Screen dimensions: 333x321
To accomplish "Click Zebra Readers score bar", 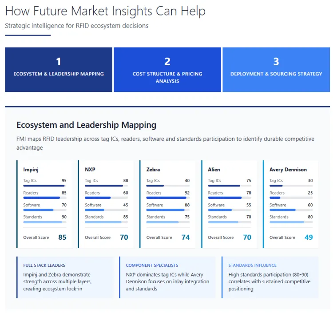I will [x=168, y=198].
